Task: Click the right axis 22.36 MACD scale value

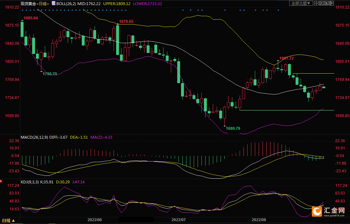Action: [340, 141]
